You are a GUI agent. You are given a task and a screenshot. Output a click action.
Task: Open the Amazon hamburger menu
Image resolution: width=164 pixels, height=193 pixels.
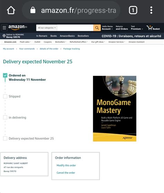(4, 28)
